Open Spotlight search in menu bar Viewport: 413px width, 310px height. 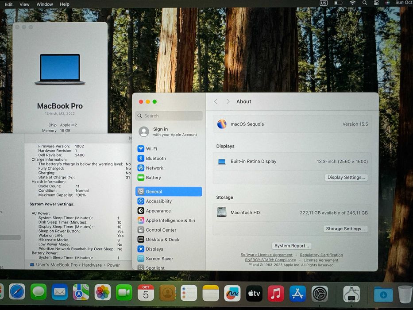[x=365, y=3]
